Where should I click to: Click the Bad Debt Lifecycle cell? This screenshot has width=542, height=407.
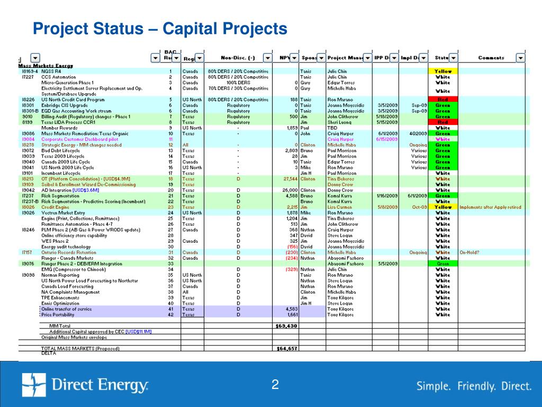point(61,151)
